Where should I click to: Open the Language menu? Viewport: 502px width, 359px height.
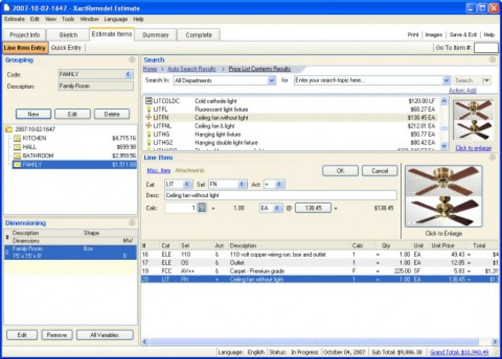coord(115,19)
